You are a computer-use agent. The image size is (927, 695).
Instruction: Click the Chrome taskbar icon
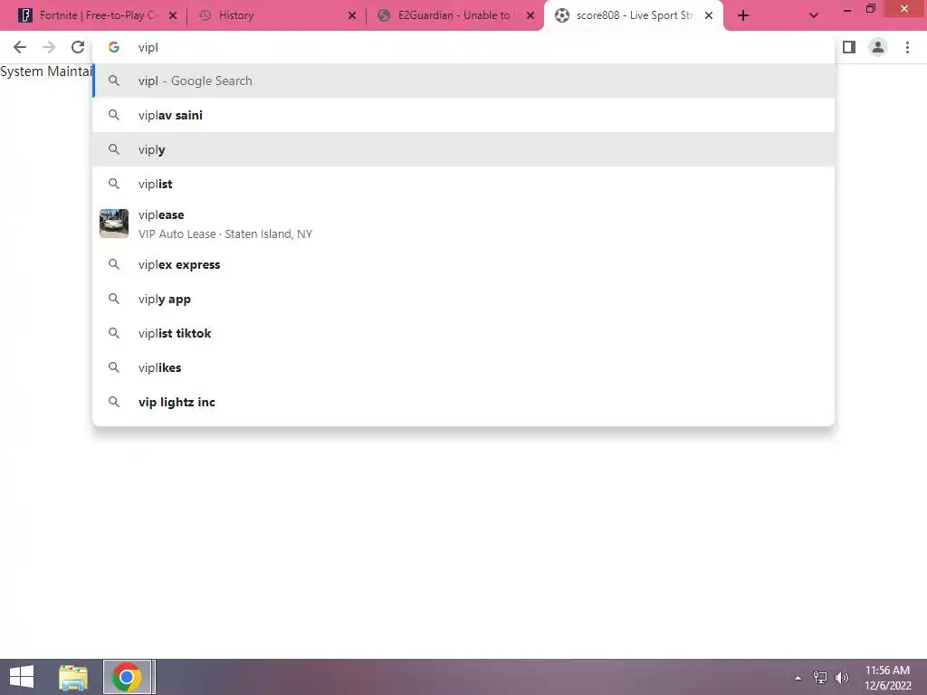(x=127, y=677)
